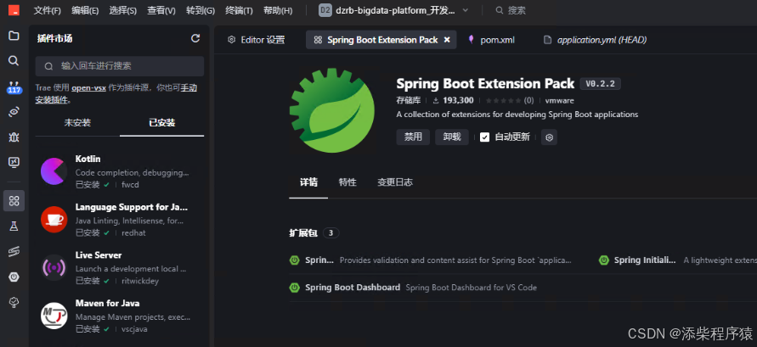Open the 编辑(E) menu
This screenshot has width=757, height=347.
85,10
